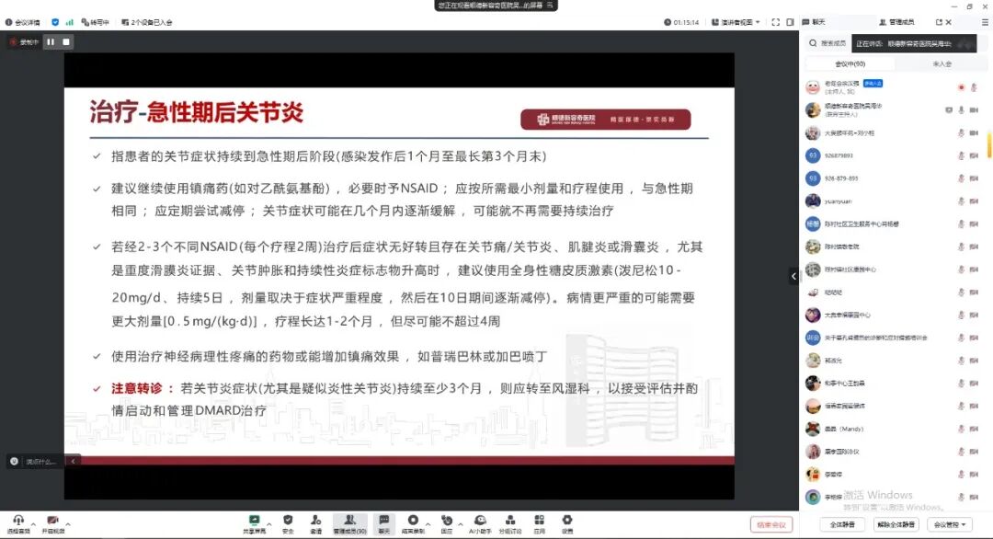Expand the interaction (互动) options chevron
Screen dimensions: 993x539
point(462,522)
